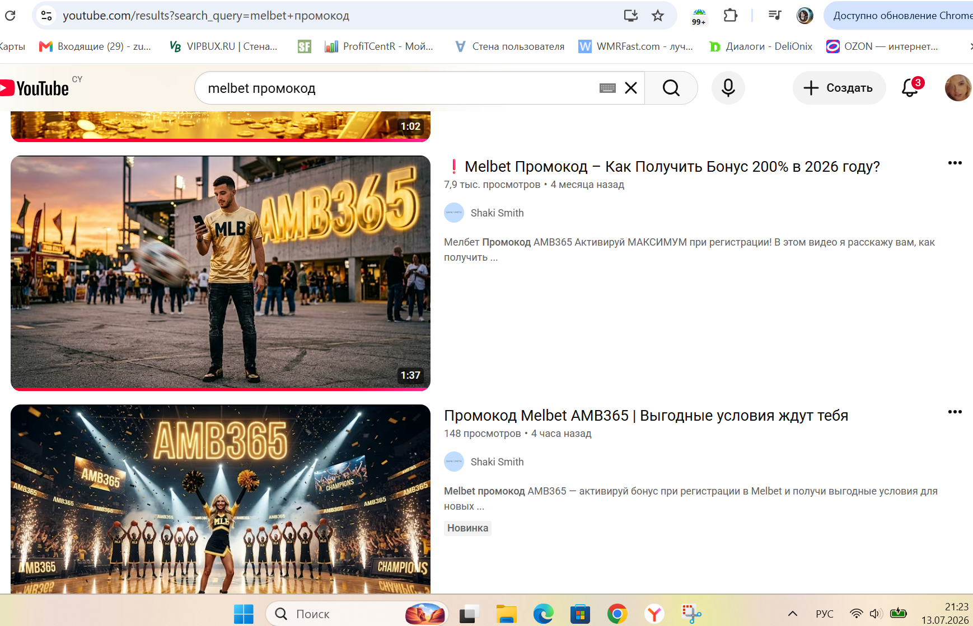This screenshot has height=626, width=973.
Task: Show hidden system tray icons
Action: (x=793, y=614)
